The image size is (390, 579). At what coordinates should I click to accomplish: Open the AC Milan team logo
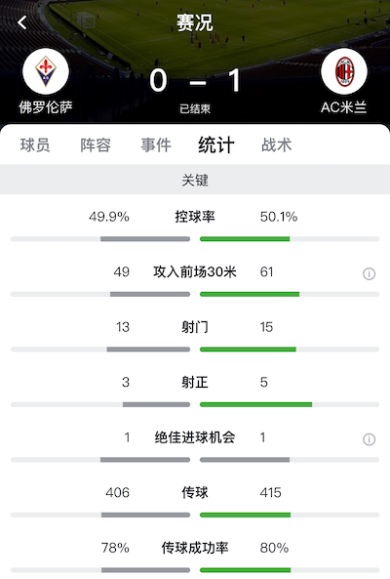tap(344, 71)
